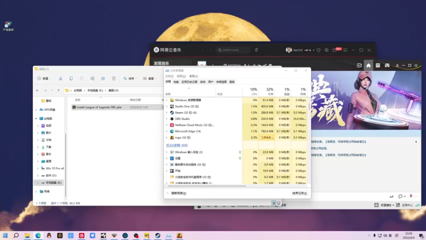
Task: Click the Copy icon in File Explorer toolbar
Action: click(71, 78)
